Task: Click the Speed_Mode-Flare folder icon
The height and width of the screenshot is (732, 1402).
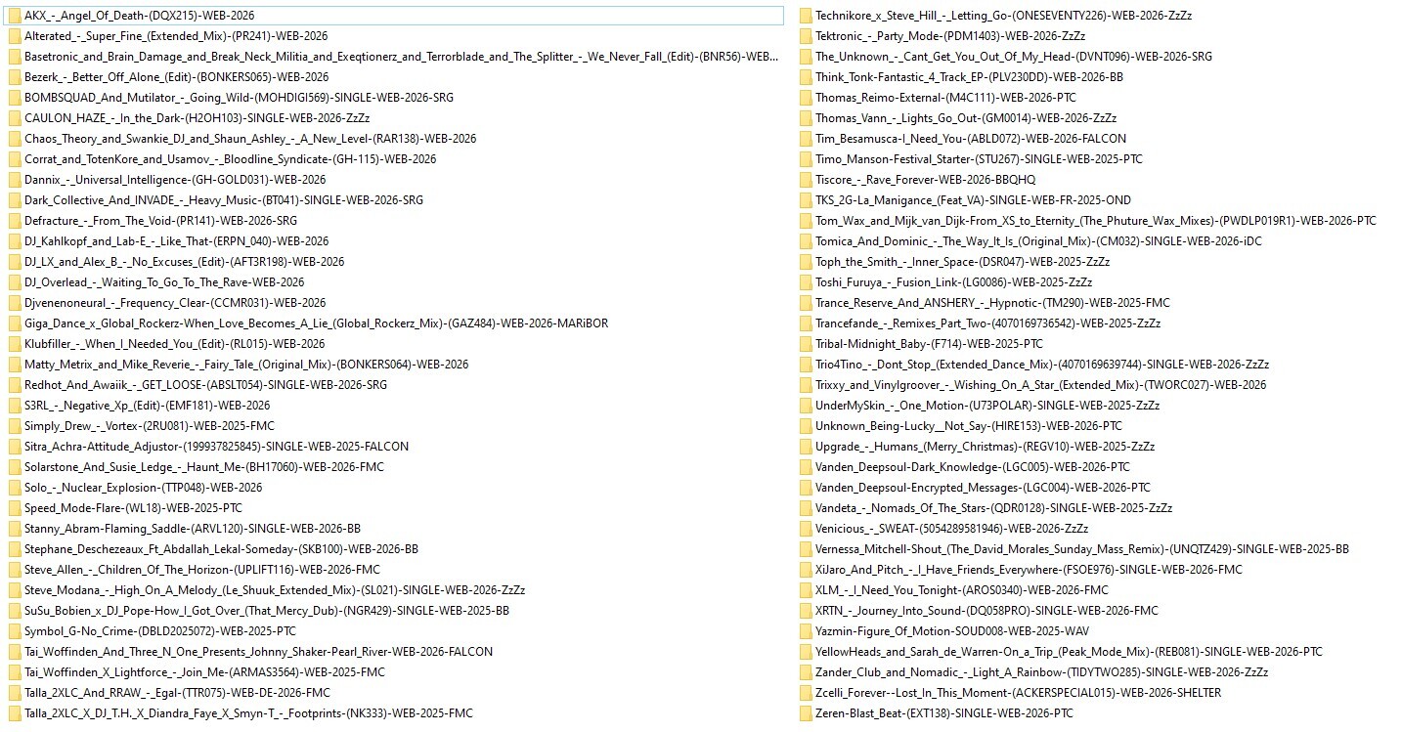Action: tap(14, 508)
